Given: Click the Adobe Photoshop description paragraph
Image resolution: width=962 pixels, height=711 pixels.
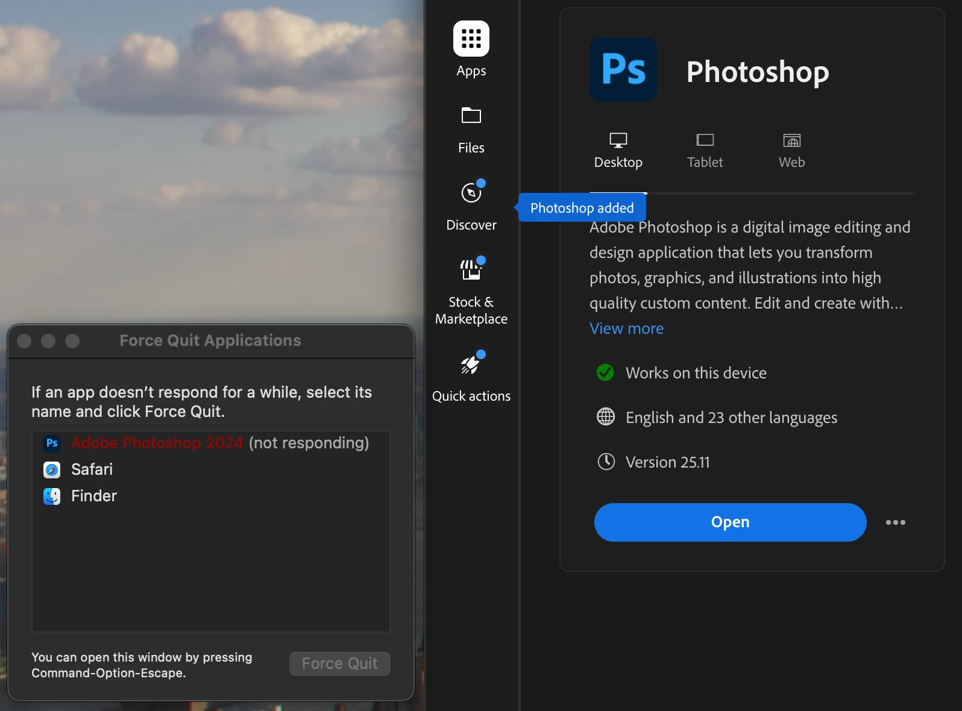Looking at the screenshot, I should pyautogui.click(x=750, y=265).
